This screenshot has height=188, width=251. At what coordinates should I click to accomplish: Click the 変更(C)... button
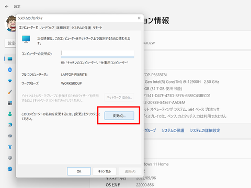pos(119,115)
